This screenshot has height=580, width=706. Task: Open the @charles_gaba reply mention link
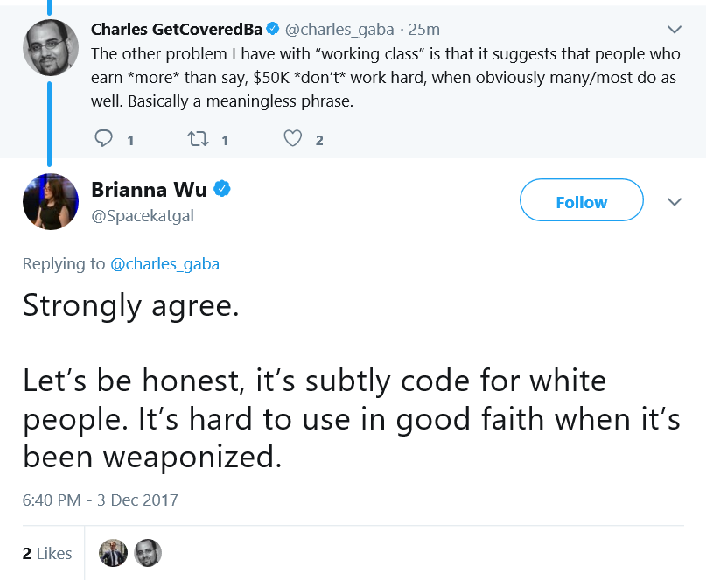coord(164,264)
